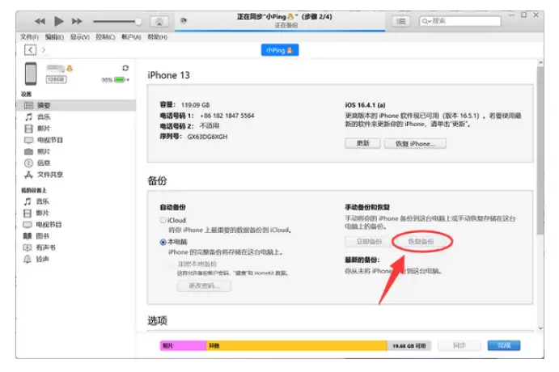
Task: Click the blue 完成 done button
Action: point(504,345)
